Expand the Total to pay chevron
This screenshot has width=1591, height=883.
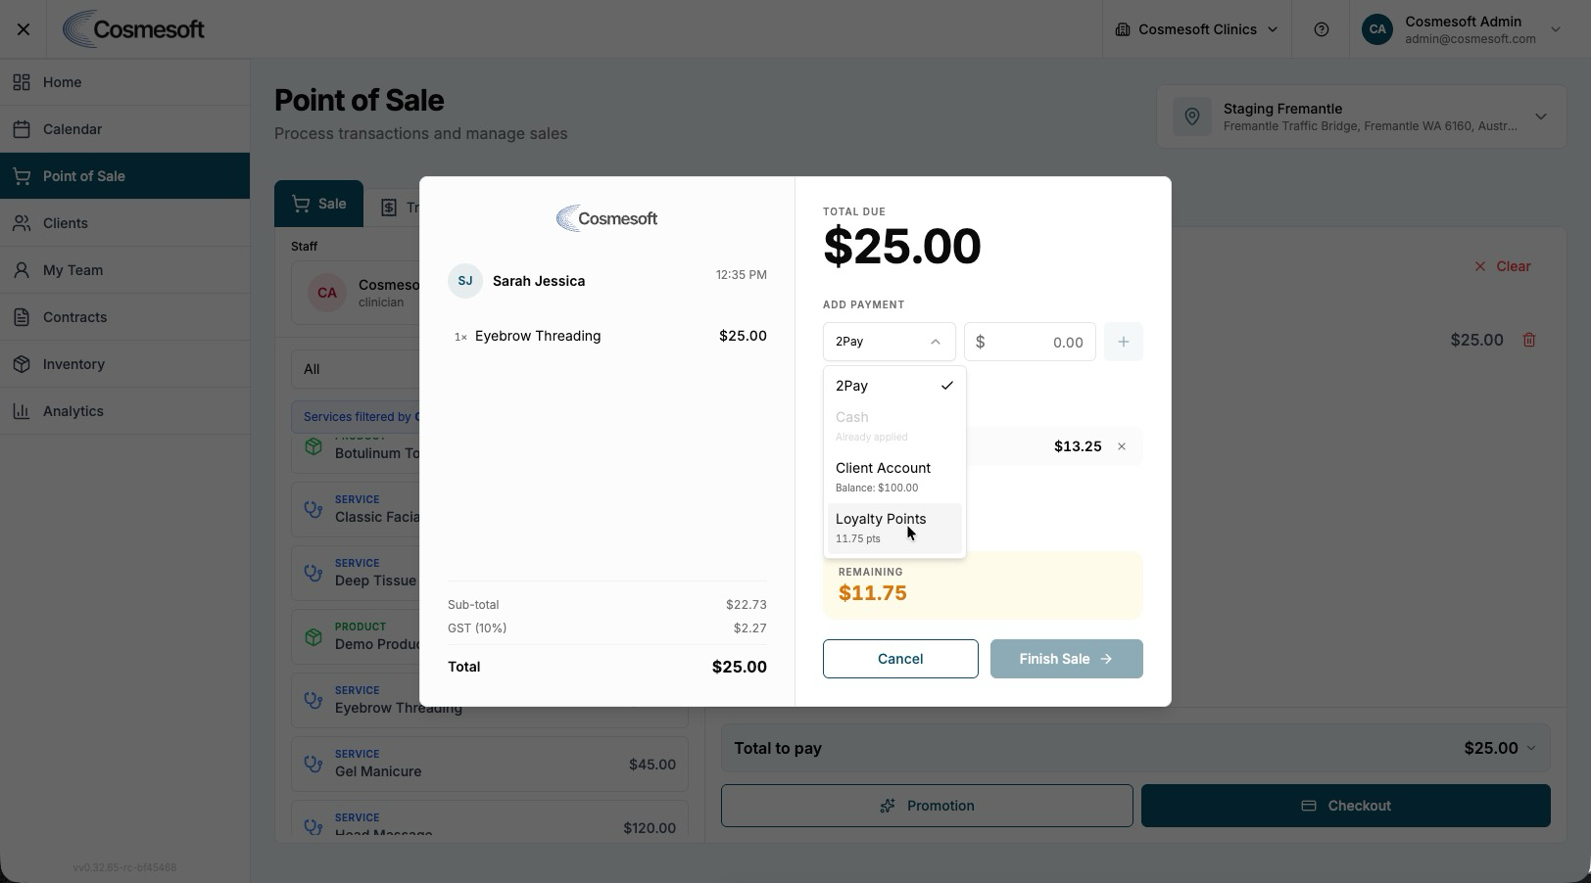[x=1531, y=748]
